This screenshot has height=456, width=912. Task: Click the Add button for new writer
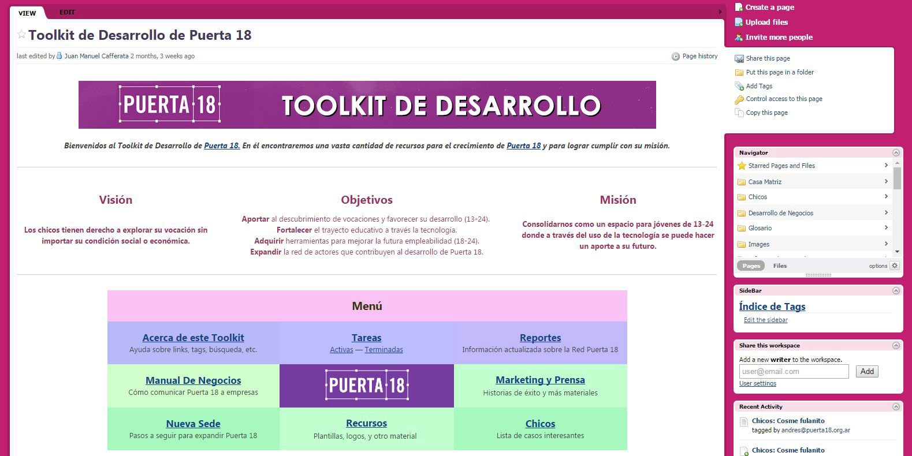(x=867, y=372)
